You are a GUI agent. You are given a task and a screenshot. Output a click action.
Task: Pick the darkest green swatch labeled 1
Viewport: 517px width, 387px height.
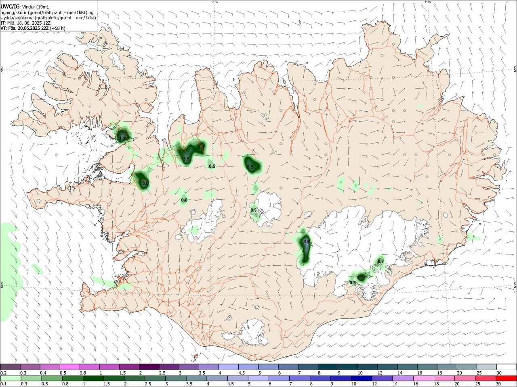[93, 378]
